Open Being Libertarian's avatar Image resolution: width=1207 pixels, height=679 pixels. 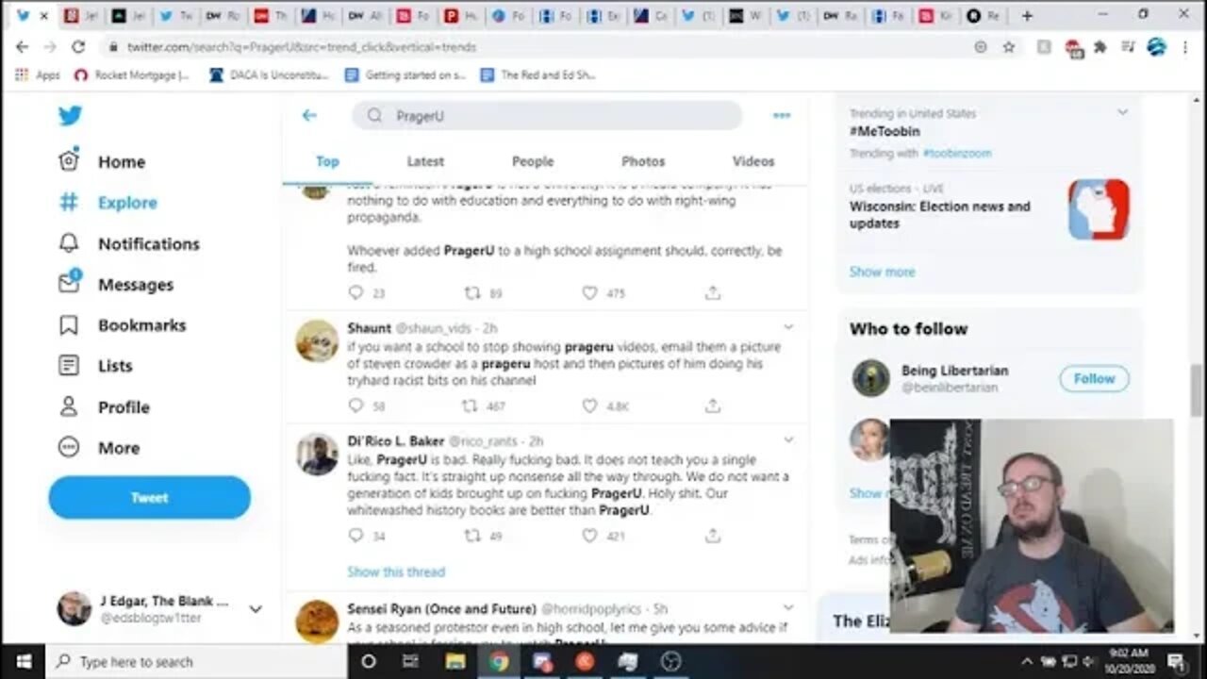[x=870, y=378]
